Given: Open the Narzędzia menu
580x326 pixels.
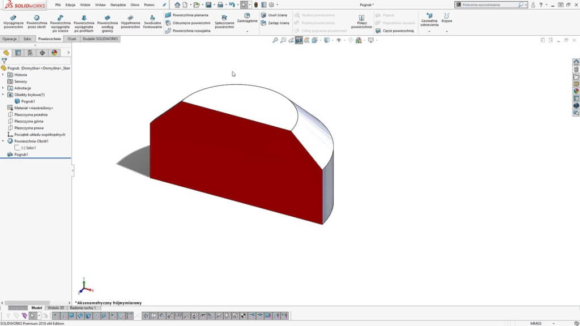Looking at the screenshot, I should pos(118,5).
